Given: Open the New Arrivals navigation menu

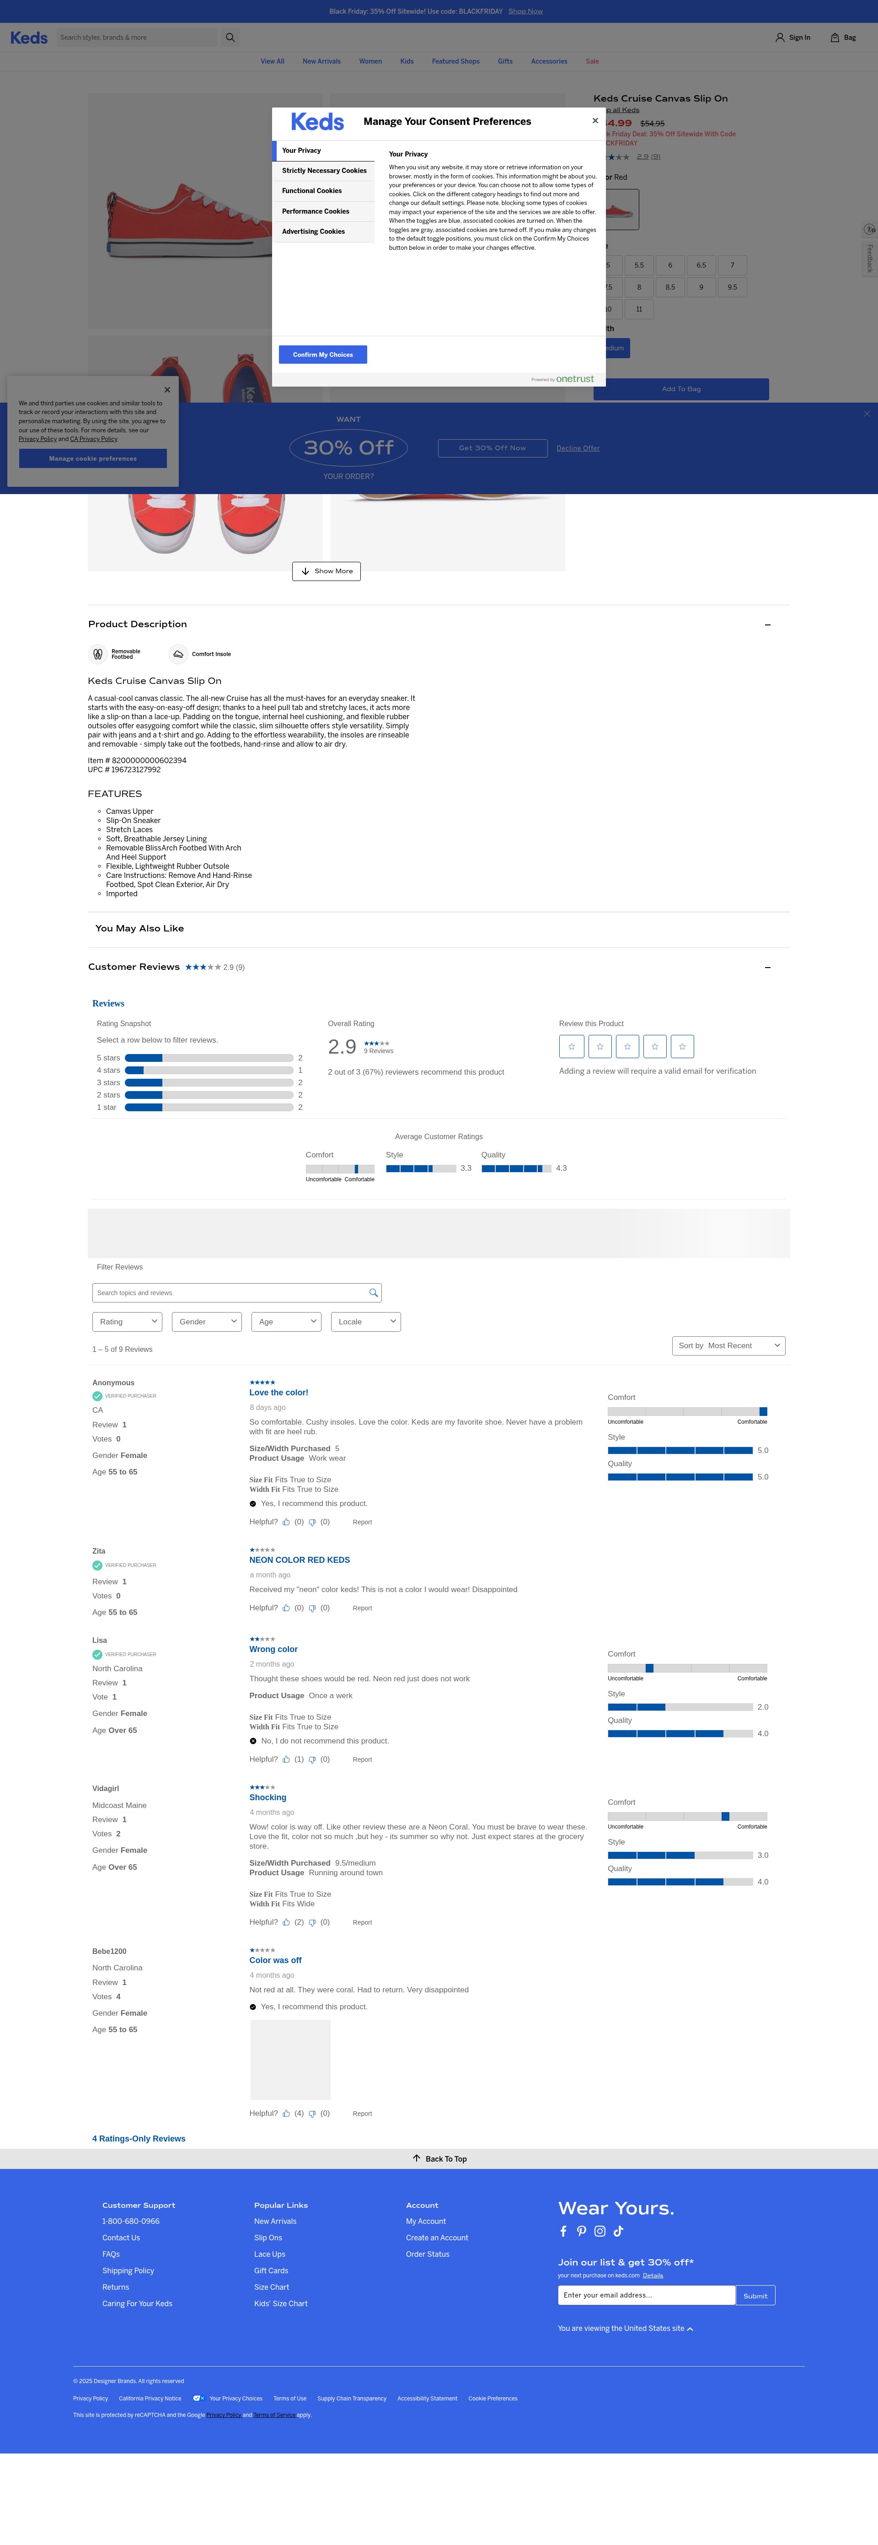Looking at the screenshot, I should (x=322, y=61).
